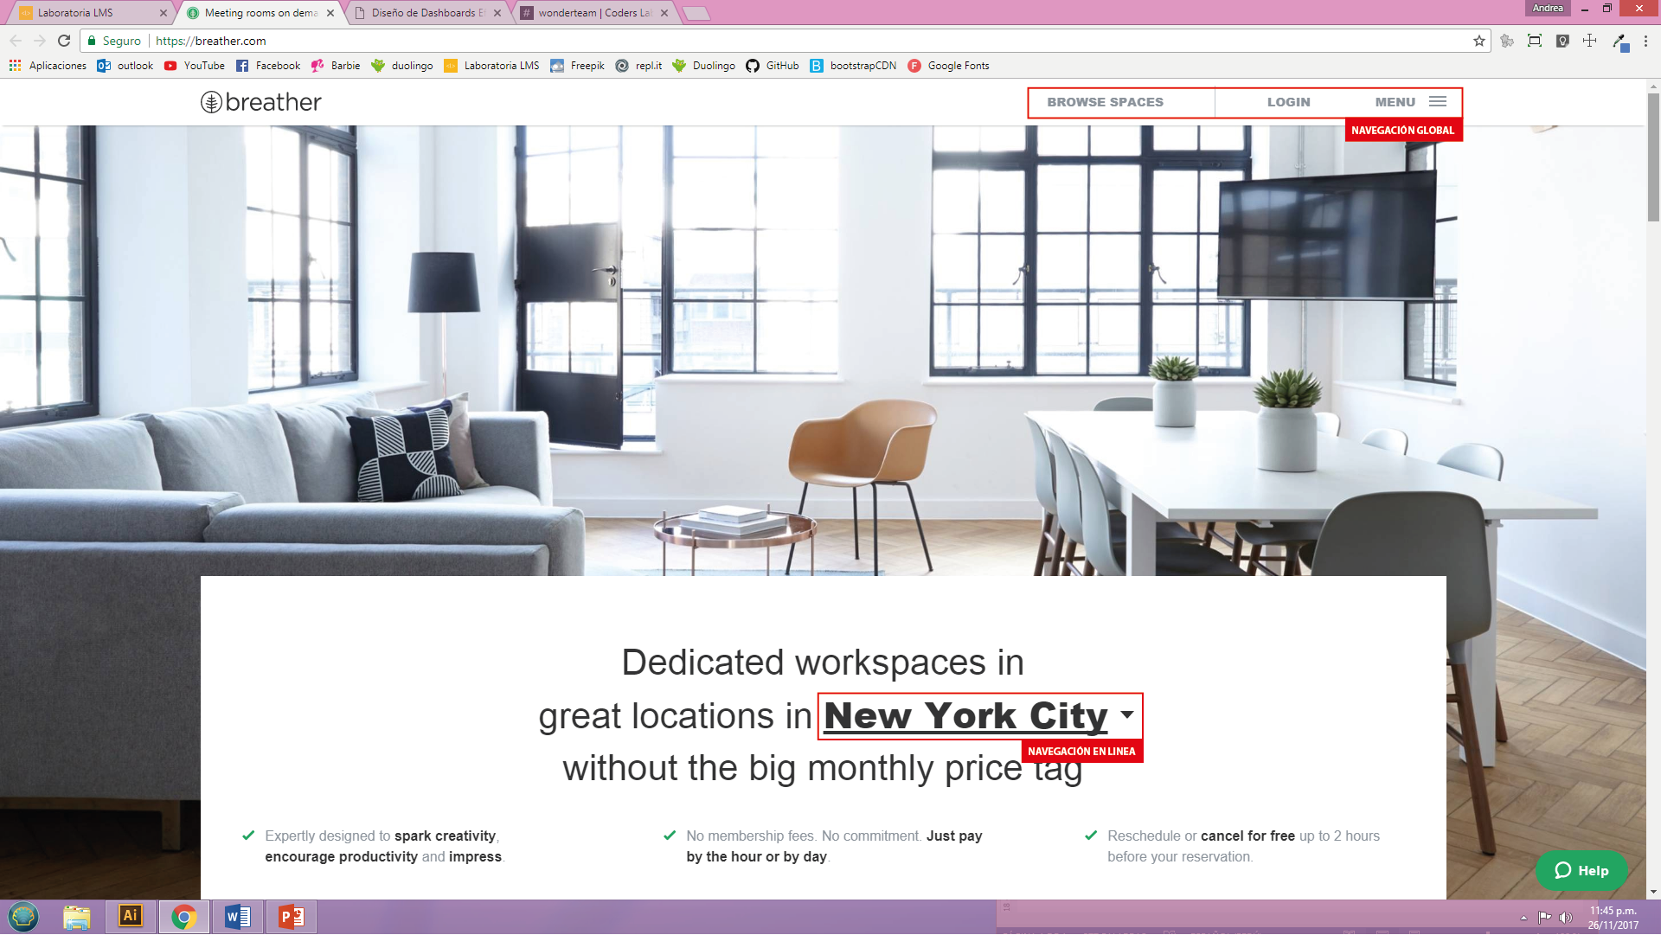1661x935 pixels.
Task: Click the page vertical scrollbar thumb
Action: 1653,156
